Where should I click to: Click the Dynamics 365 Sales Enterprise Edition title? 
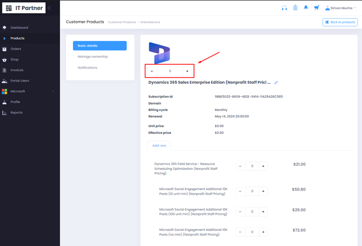pos(209,83)
